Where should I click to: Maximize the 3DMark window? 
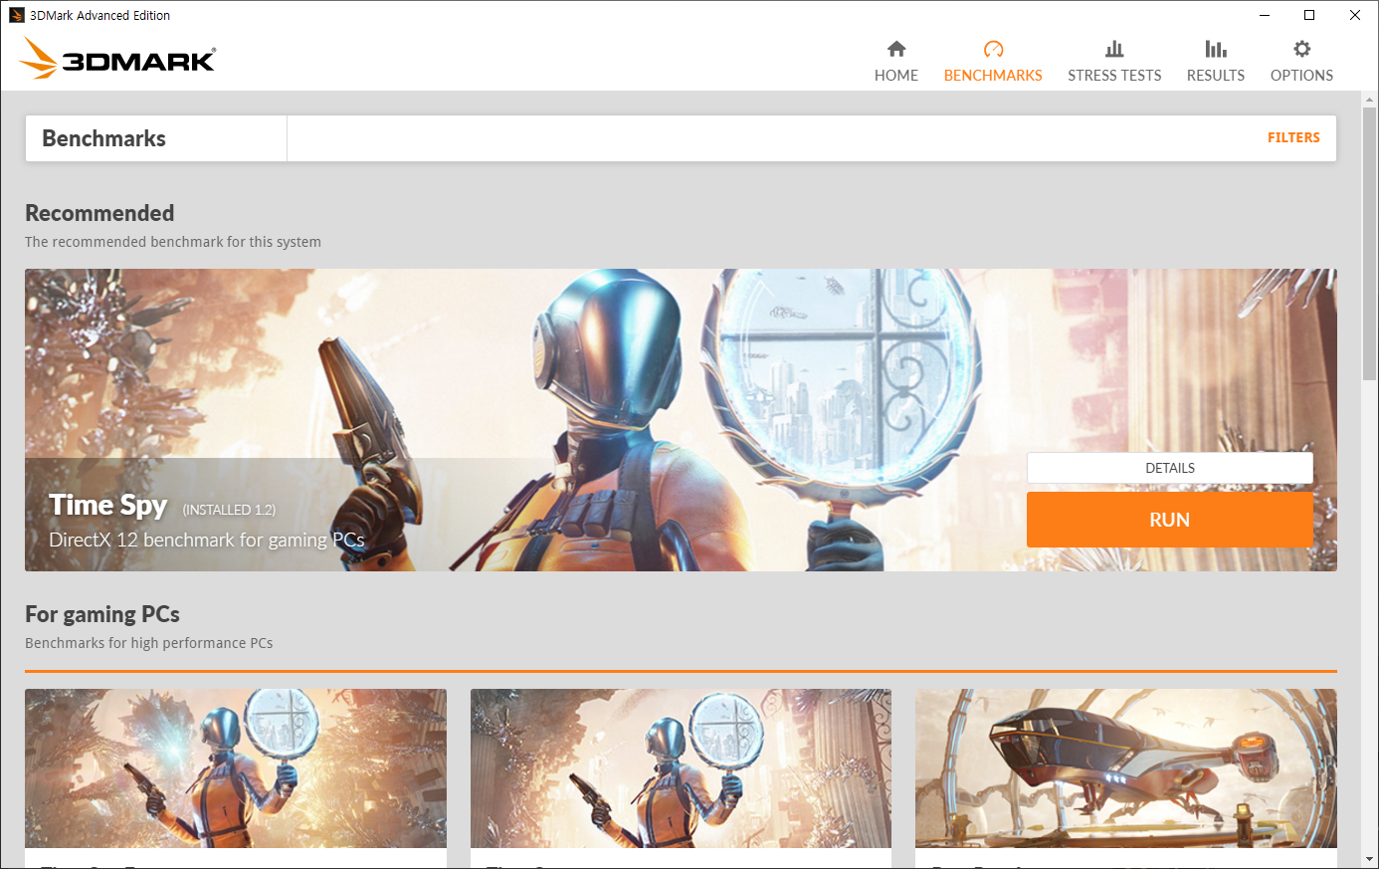click(x=1309, y=15)
